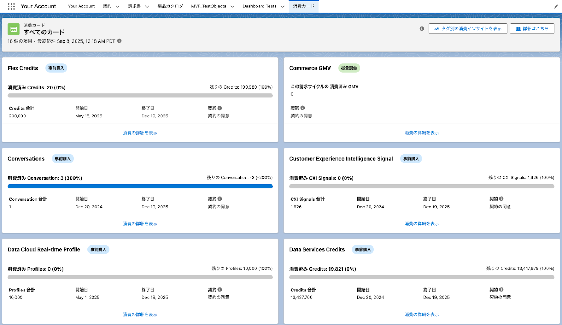Click the 詳細はこちら button
Screen dimensions: 562x325
(x=532, y=28)
